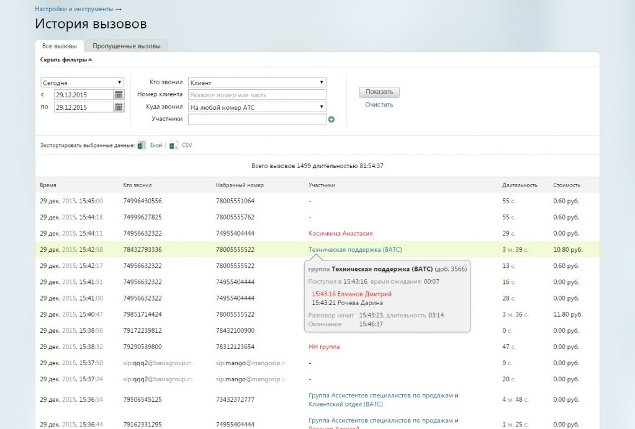635x429 pixels.
Task: Click the 'Косичкина Анастасия' participant link
Action: (340, 234)
